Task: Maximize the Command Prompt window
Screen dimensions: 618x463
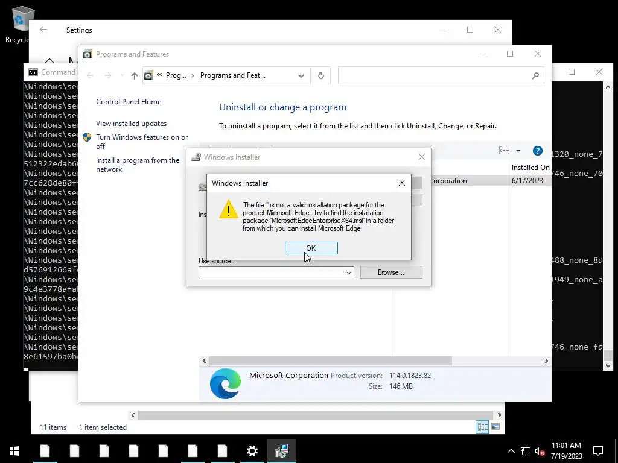Action: [x=572, y=72]
